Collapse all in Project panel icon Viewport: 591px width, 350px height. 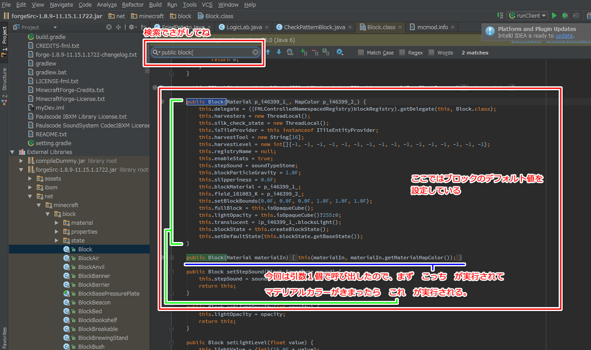click(119, 27)
